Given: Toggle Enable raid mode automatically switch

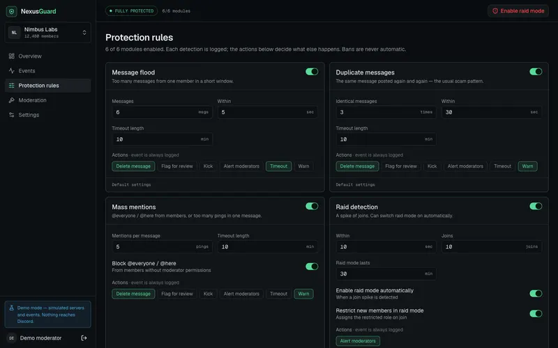Looking at the screenshot, I should point(536,293).
